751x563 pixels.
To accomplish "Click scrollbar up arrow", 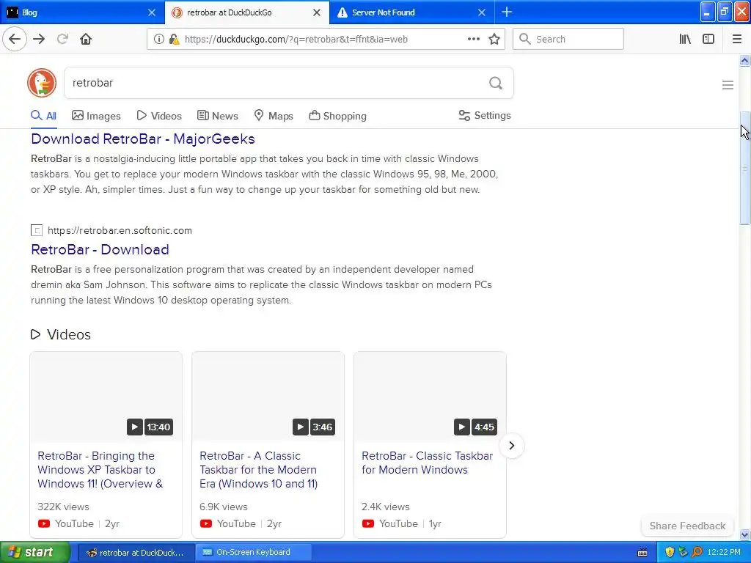I will tap(744, 60).
